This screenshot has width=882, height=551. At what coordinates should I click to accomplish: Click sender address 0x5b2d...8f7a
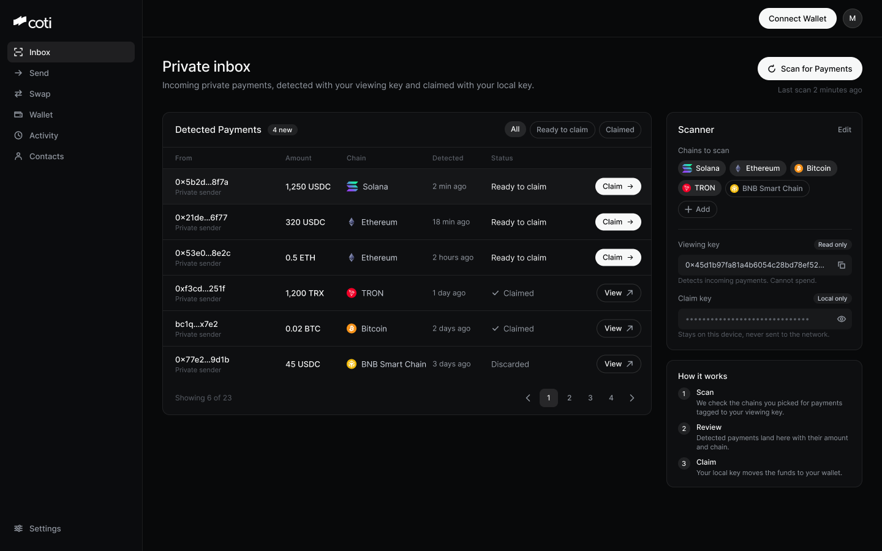(202, 182)
